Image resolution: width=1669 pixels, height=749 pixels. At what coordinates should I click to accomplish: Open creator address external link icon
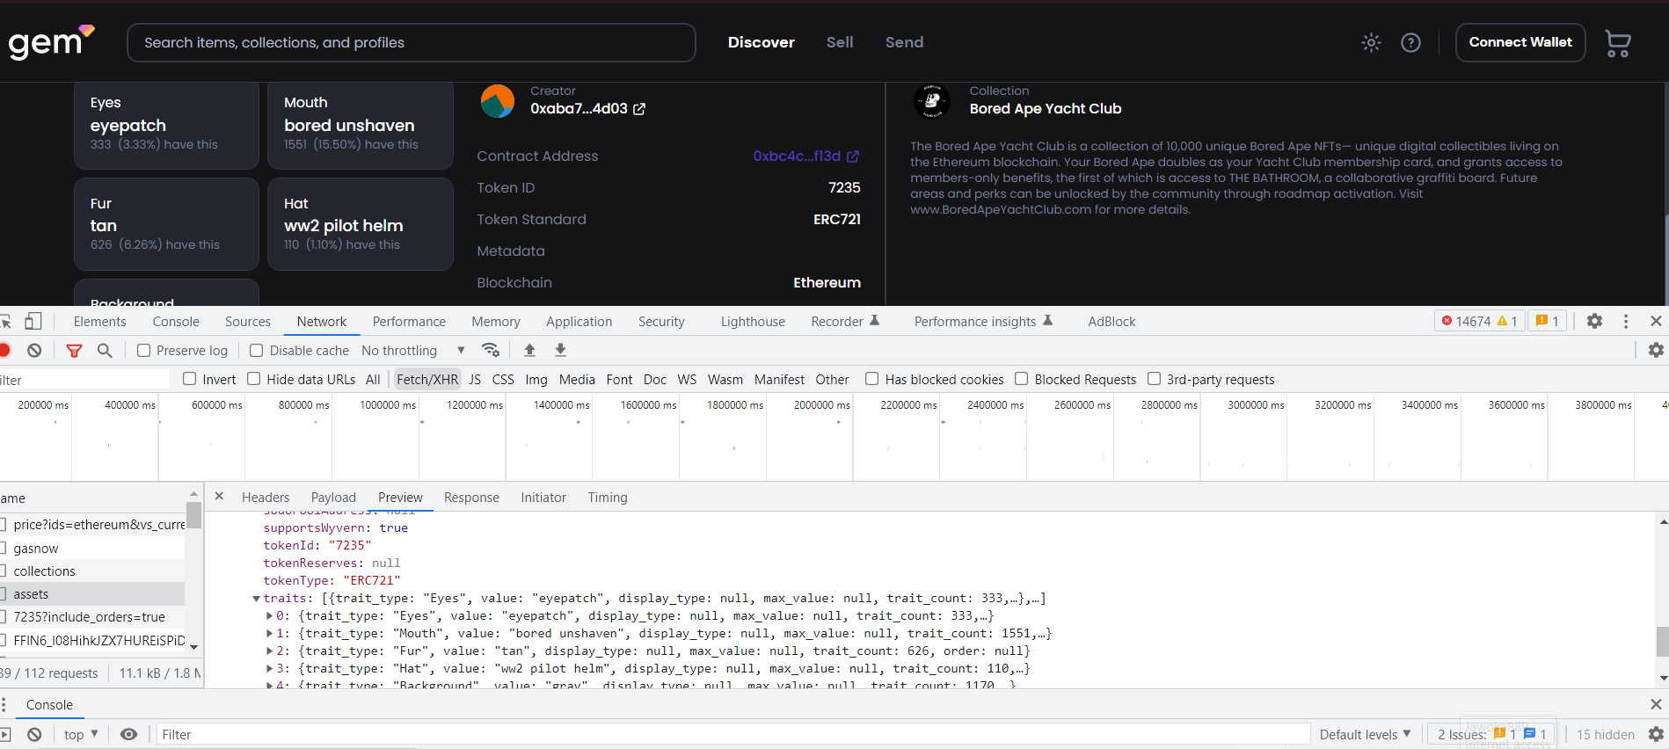click(x=639, y=109)
